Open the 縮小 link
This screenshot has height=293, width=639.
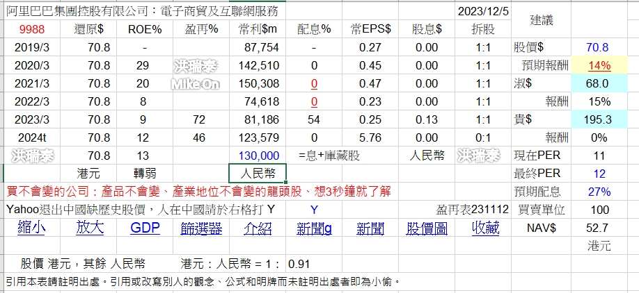[x=31, y=228]
